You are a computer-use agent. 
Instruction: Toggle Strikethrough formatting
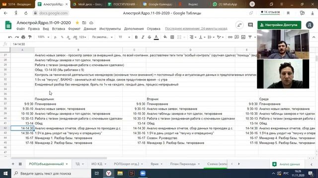tap(150, 37)
